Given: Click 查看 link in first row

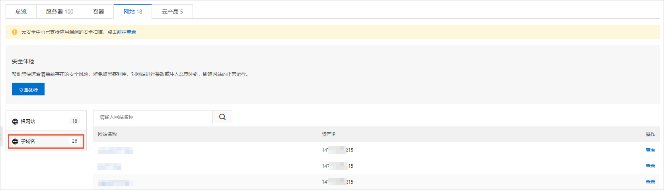Looking at the screenshot, I should 650,150.
